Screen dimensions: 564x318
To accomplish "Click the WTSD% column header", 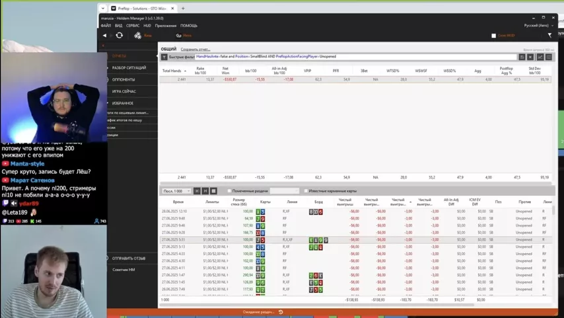I will pos(392,71).
